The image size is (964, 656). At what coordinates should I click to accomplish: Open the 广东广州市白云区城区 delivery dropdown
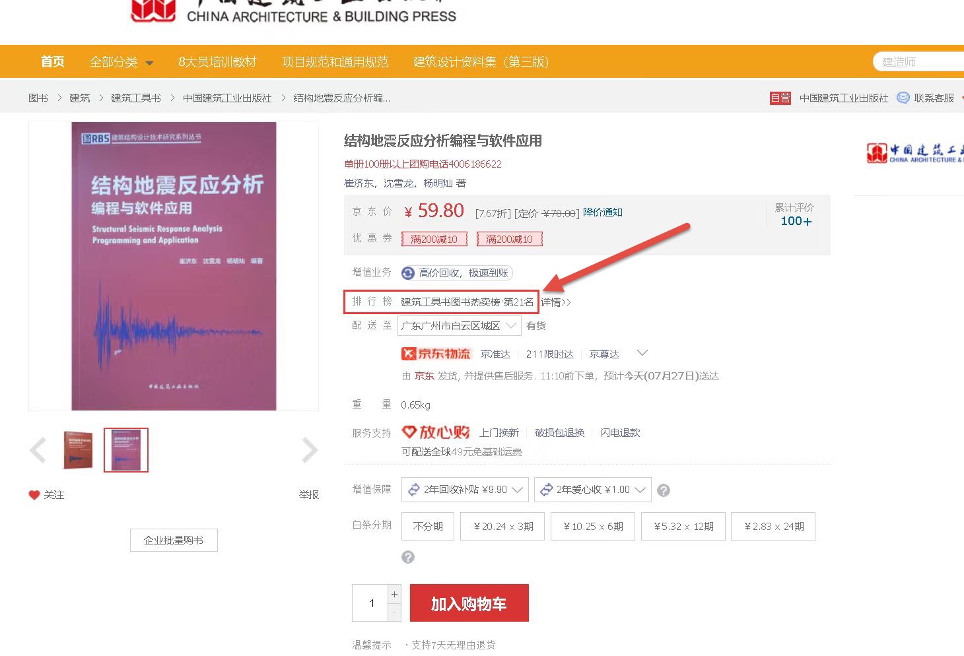[x=459, y=325]
